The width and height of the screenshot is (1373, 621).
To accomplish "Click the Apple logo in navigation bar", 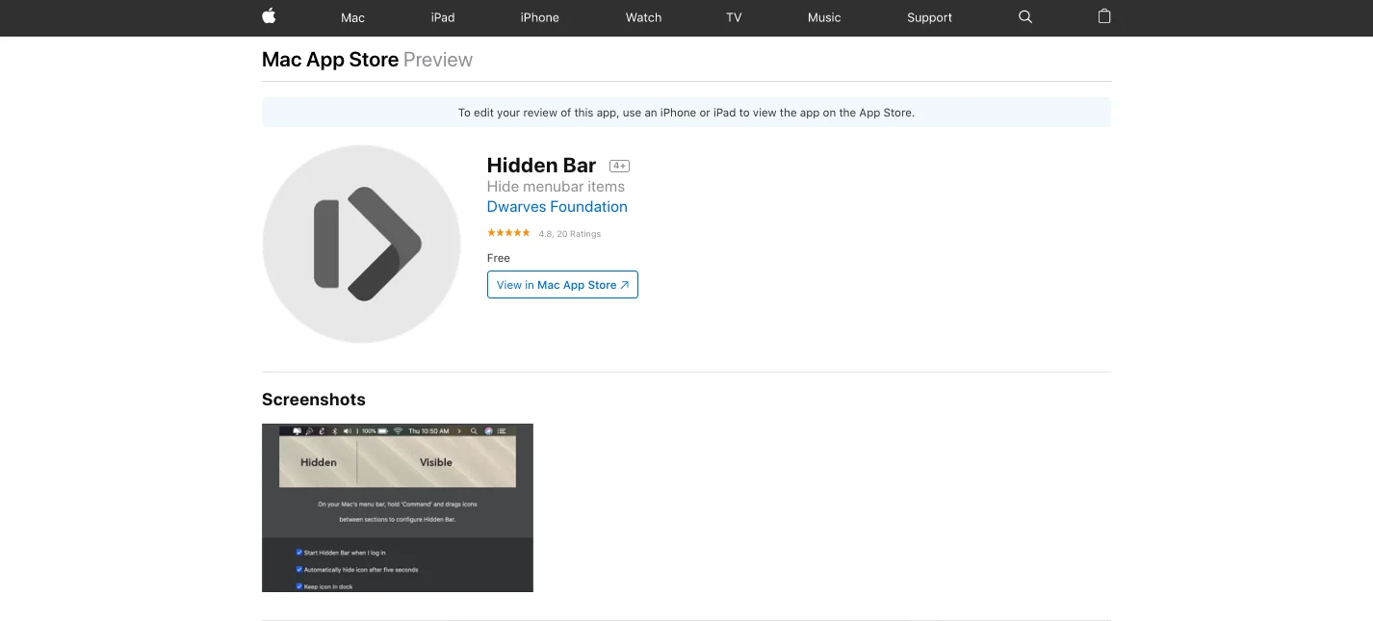I will 269,16.
